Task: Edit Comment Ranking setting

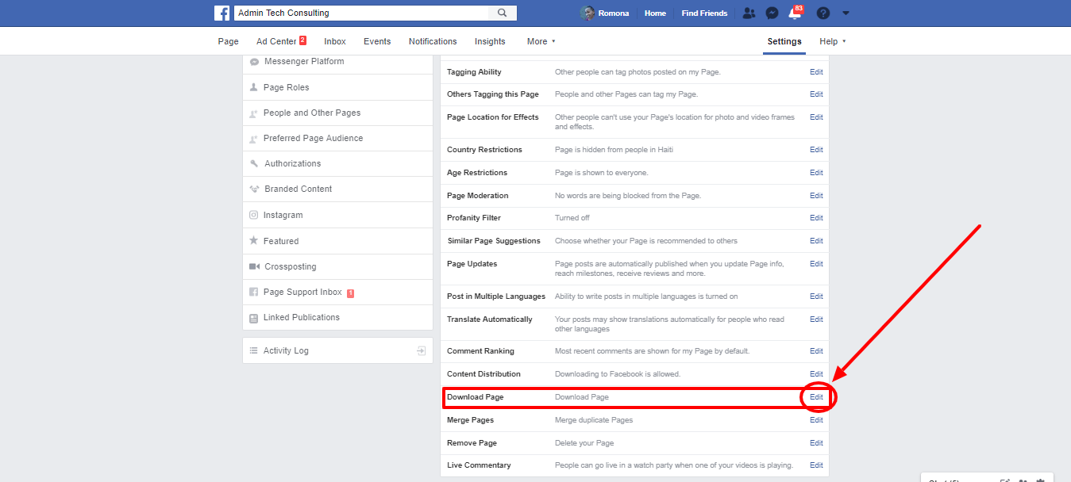Action: [816, 351]
